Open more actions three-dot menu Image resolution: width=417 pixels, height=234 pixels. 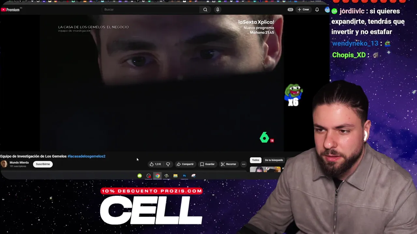(x=244, y=164)
